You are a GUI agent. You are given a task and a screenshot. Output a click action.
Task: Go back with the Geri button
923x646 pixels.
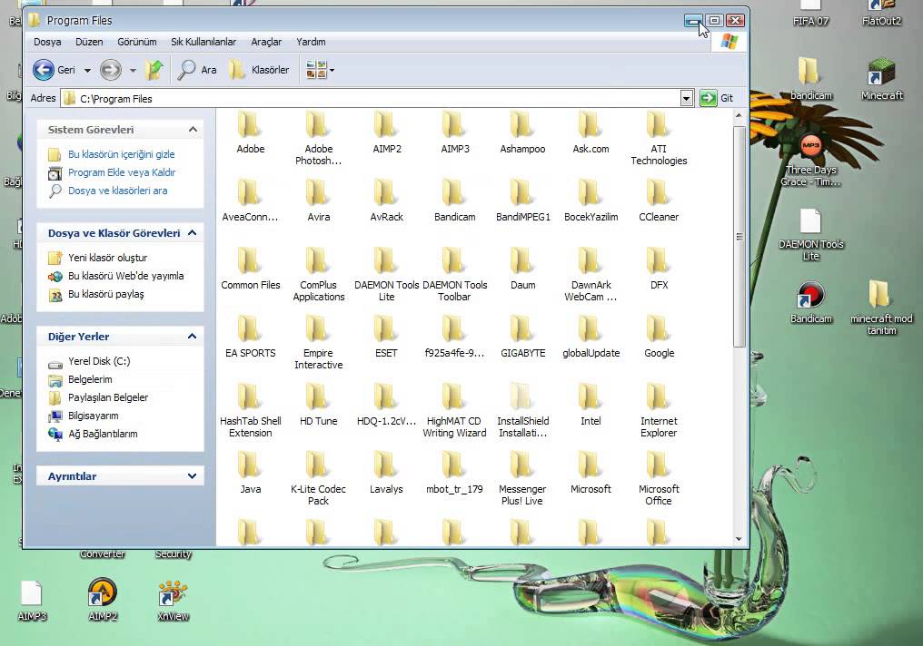pos(54,70)
